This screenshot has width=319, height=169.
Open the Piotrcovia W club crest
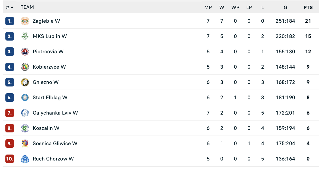click(x=25, y=52)
